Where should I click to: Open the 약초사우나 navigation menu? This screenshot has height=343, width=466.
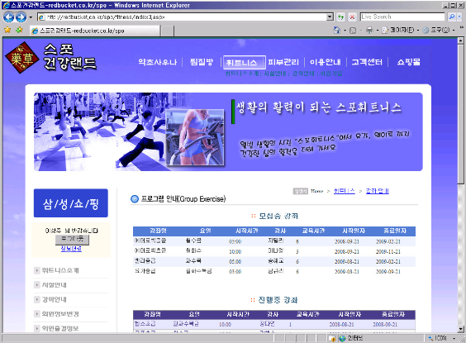(158, 62)
